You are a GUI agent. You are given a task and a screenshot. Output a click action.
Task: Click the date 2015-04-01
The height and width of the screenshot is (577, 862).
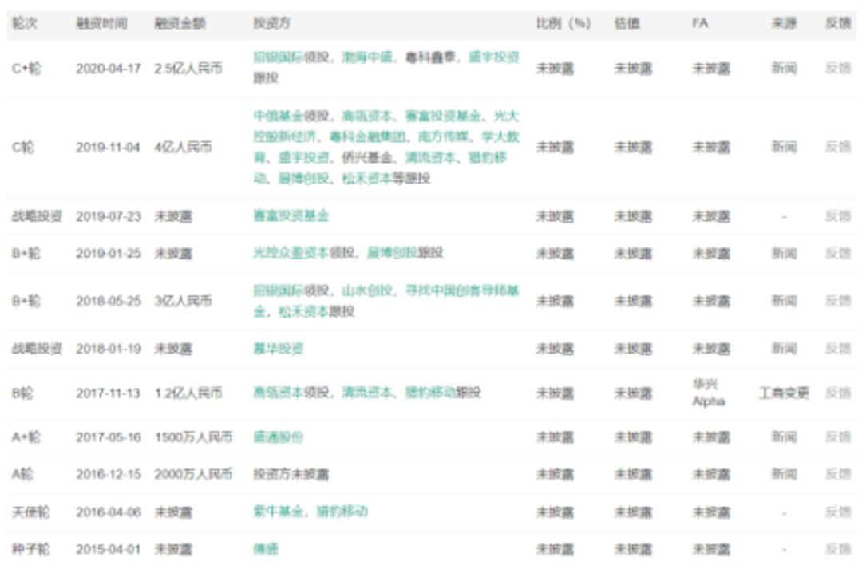pos(109,549)
